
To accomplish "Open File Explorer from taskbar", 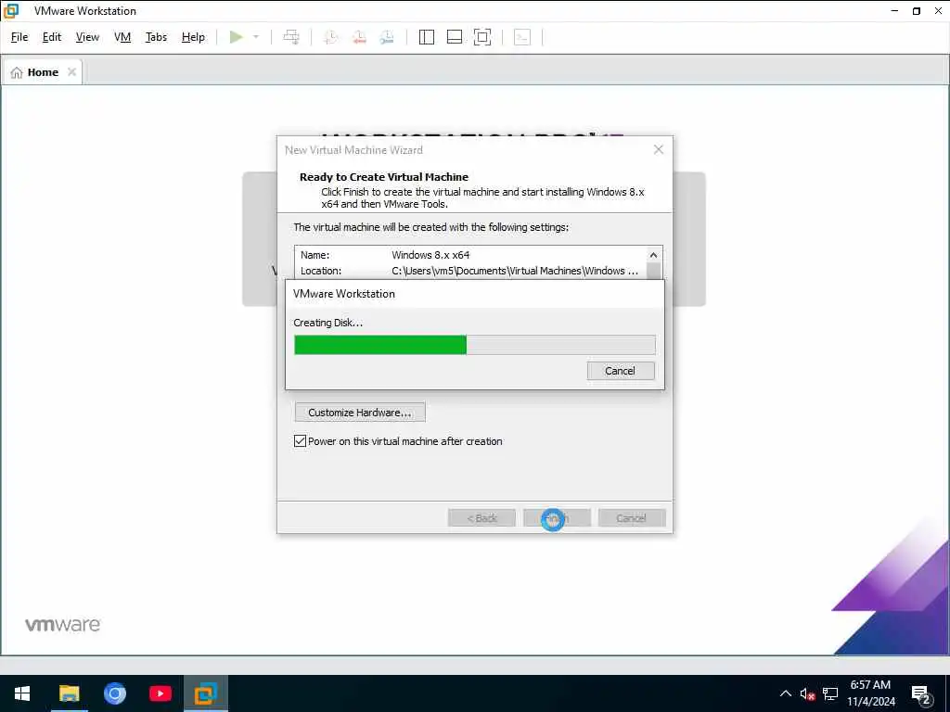I will (69, 693).
